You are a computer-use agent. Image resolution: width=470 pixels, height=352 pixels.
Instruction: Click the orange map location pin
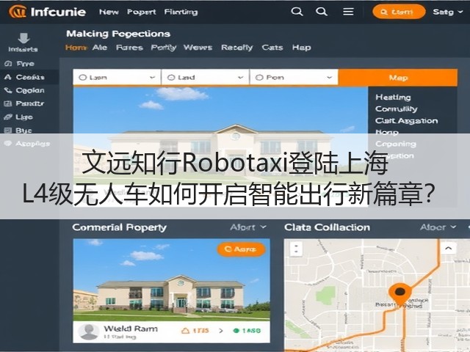coord(399,293)
